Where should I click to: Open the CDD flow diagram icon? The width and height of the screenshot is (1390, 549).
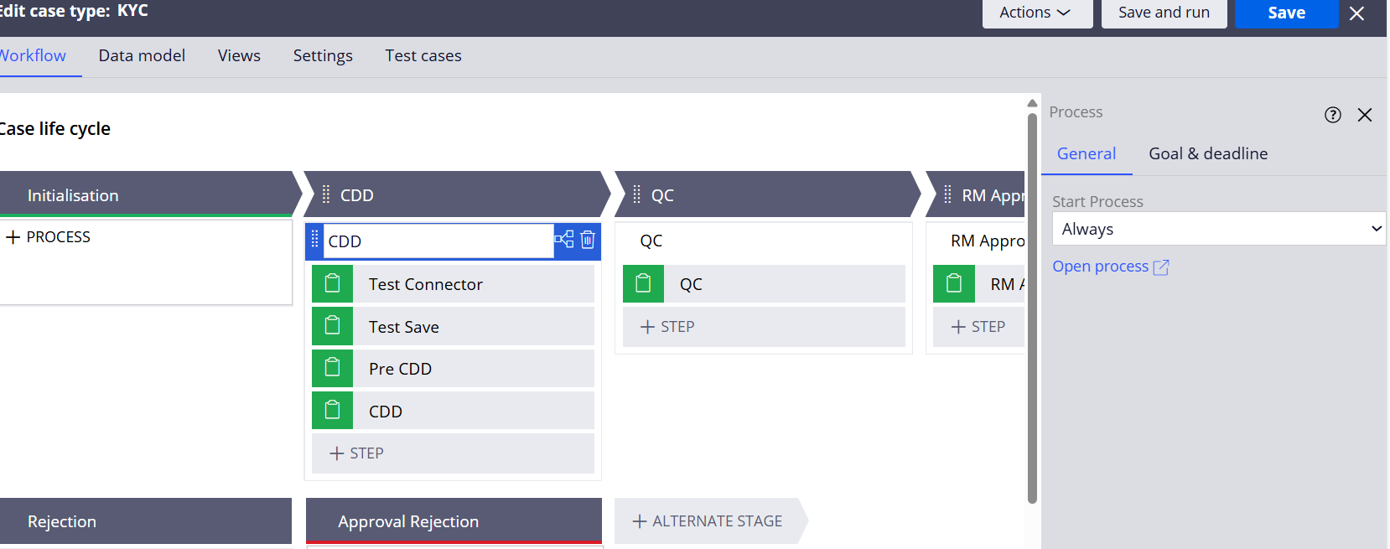click(x=564, y=240)
